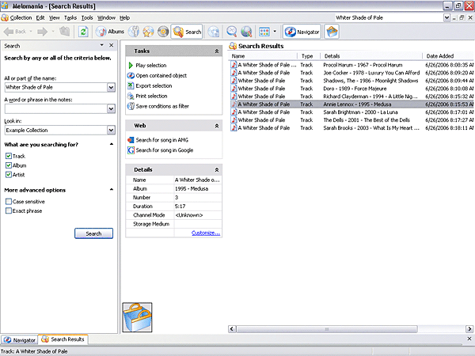This screenshot has height=356, width=475.
Task: Uncheck the Artist checkbox
Action: point(9,175)
